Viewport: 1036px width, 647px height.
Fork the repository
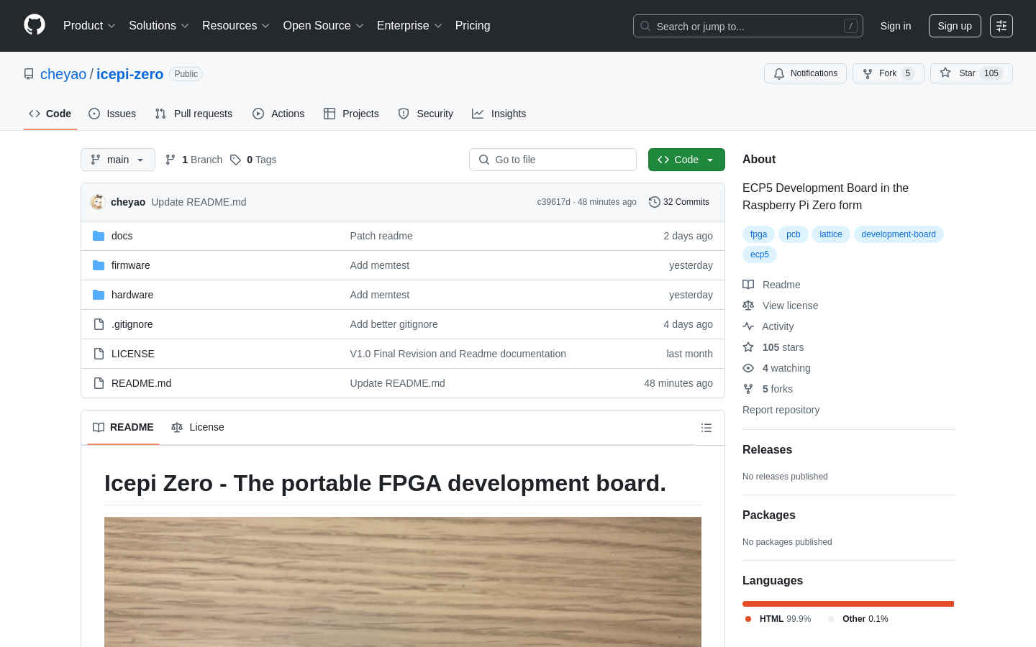point(888,73)
